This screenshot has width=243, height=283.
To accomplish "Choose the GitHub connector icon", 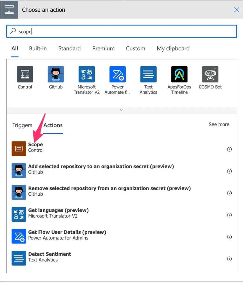I will tap(56, 74).
